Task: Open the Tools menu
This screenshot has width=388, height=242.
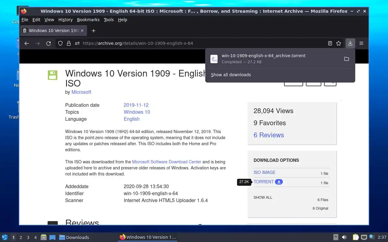Action: (109, 20)
